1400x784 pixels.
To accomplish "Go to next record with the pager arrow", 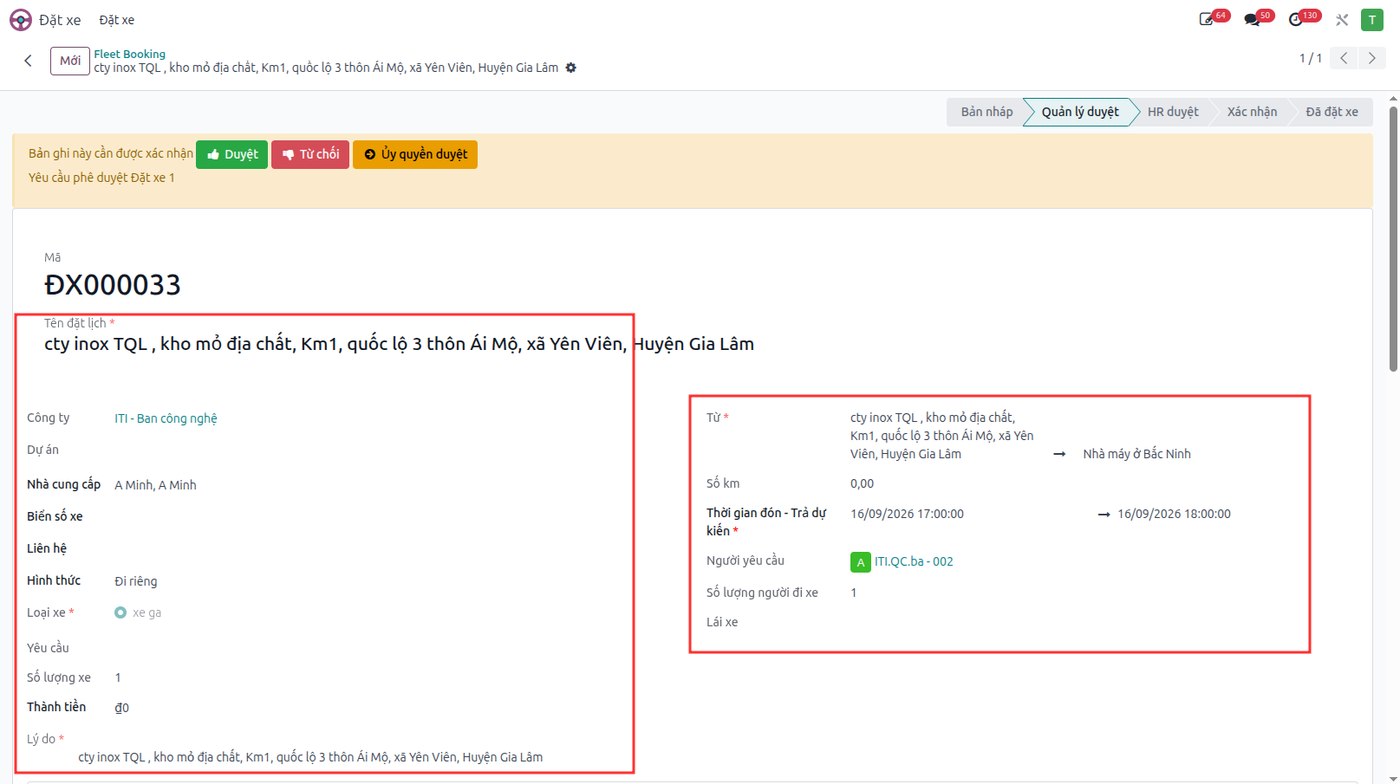I will [1371, 58].
